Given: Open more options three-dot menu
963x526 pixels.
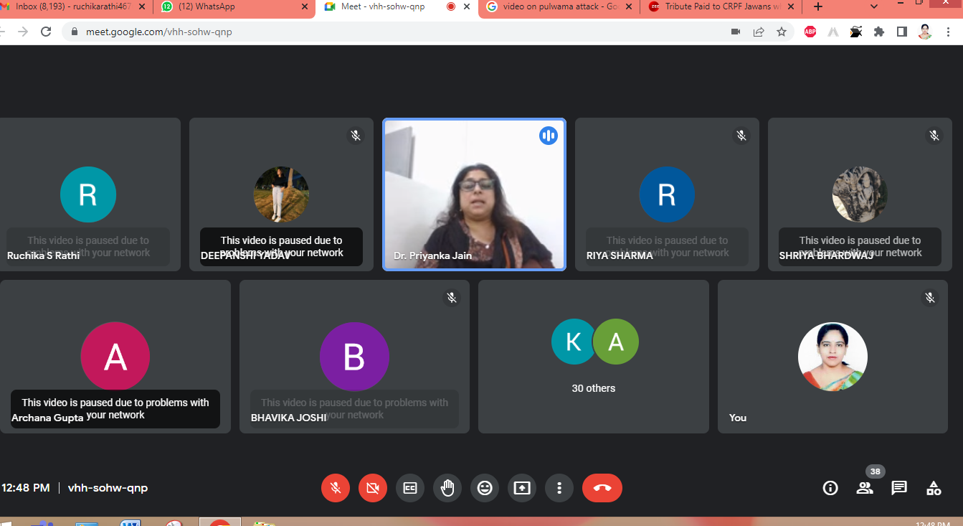Looking at the screenshot, I should 559,488.
